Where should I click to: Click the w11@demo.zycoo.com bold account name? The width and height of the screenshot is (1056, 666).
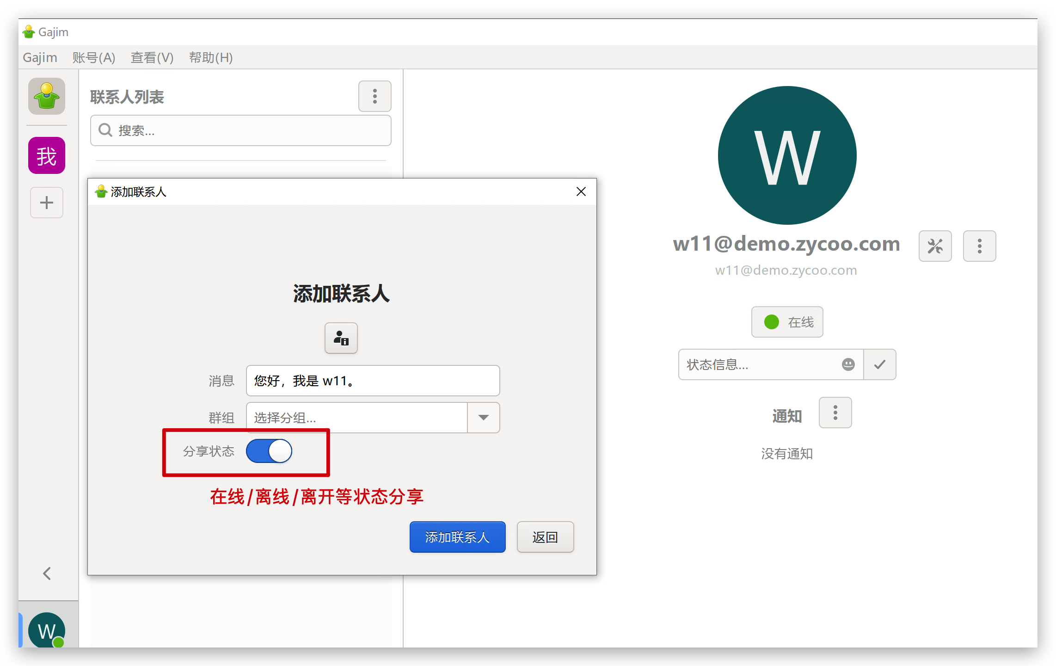coord(786,244)
